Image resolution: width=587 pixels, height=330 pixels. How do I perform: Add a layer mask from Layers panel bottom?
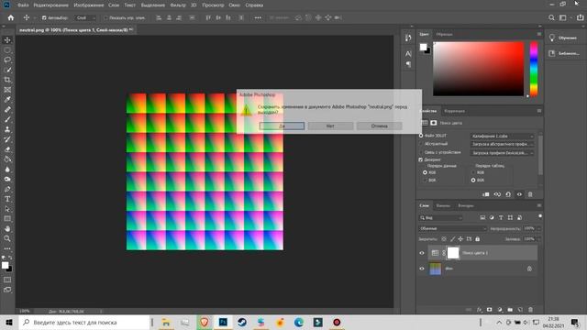pos(489,310)
